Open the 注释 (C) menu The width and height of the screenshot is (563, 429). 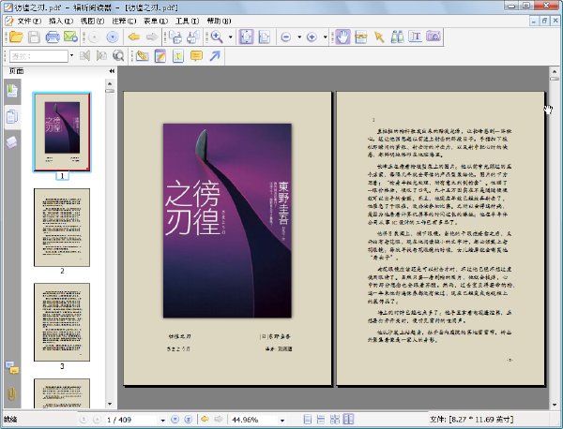tap(124, 22)
